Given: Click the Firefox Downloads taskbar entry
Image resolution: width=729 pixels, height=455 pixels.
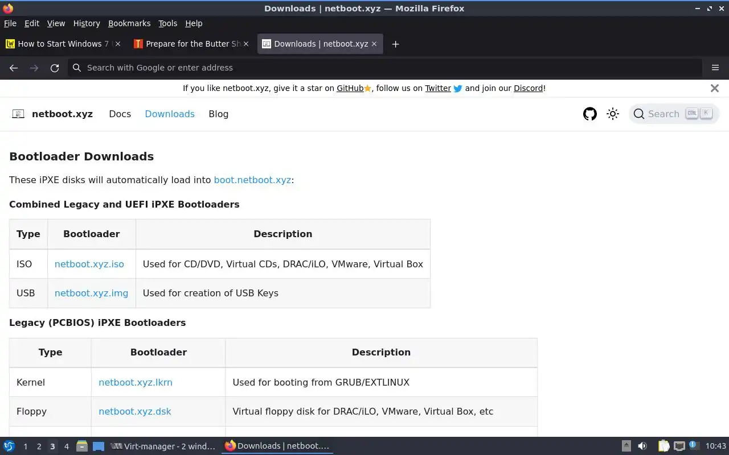Looking at the screenshot, I should tap(277, 446).
